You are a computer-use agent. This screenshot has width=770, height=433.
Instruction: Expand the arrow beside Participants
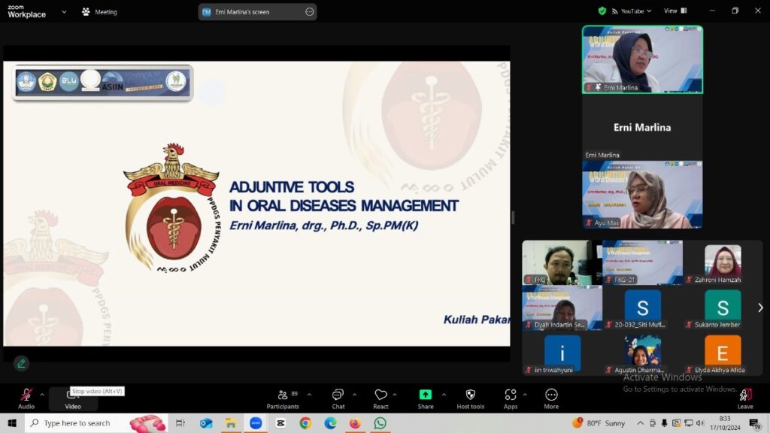(x=309, y=395)
